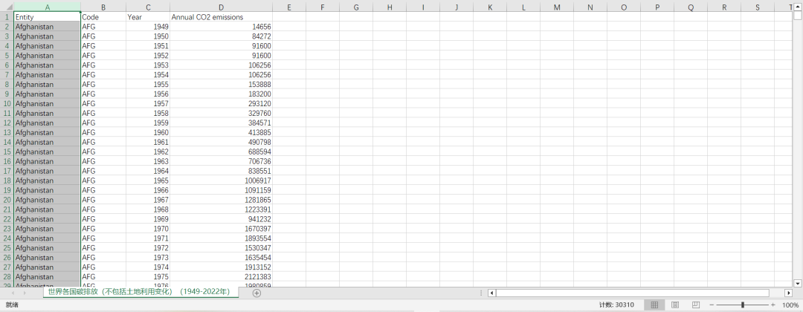Screen dimensions: 803x312
Task: Select column K header
Action: 490,7
